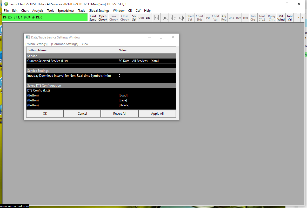Image resolution: width=307 pixels, height=208 pixels.
Task: Click the Apply All button
Action: (157, 114)
